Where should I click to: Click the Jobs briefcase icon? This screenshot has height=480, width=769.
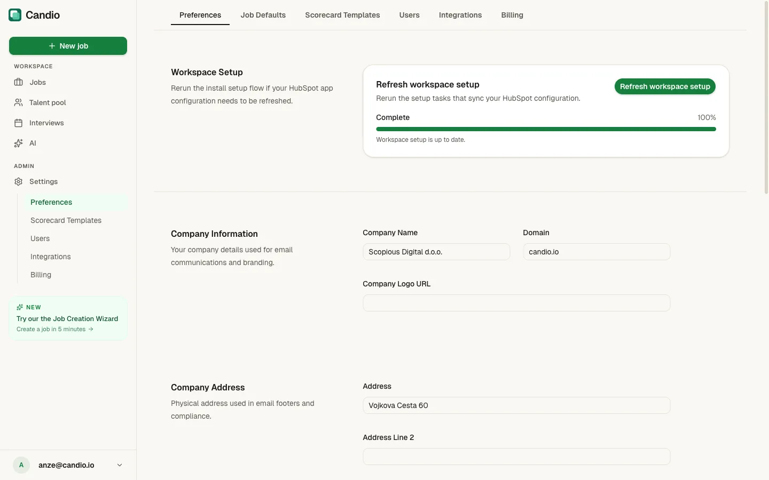coord(19,82)
